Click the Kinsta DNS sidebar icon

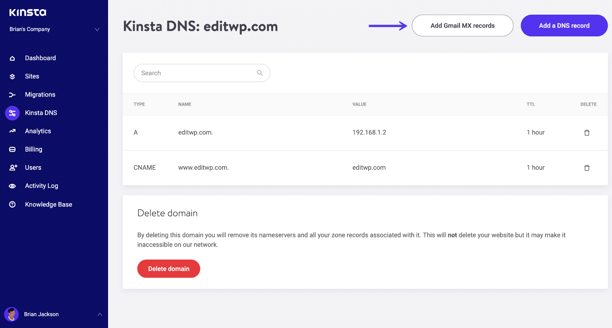(x=12, y=113)
